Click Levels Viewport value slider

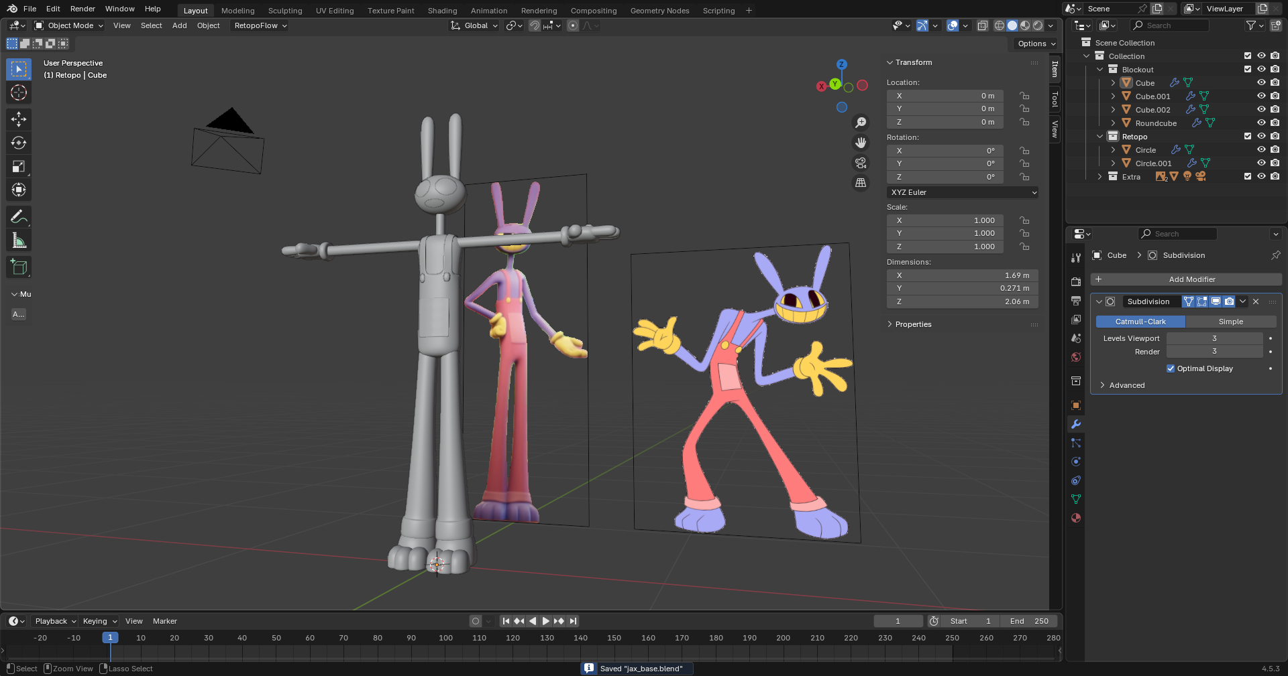1214,338
